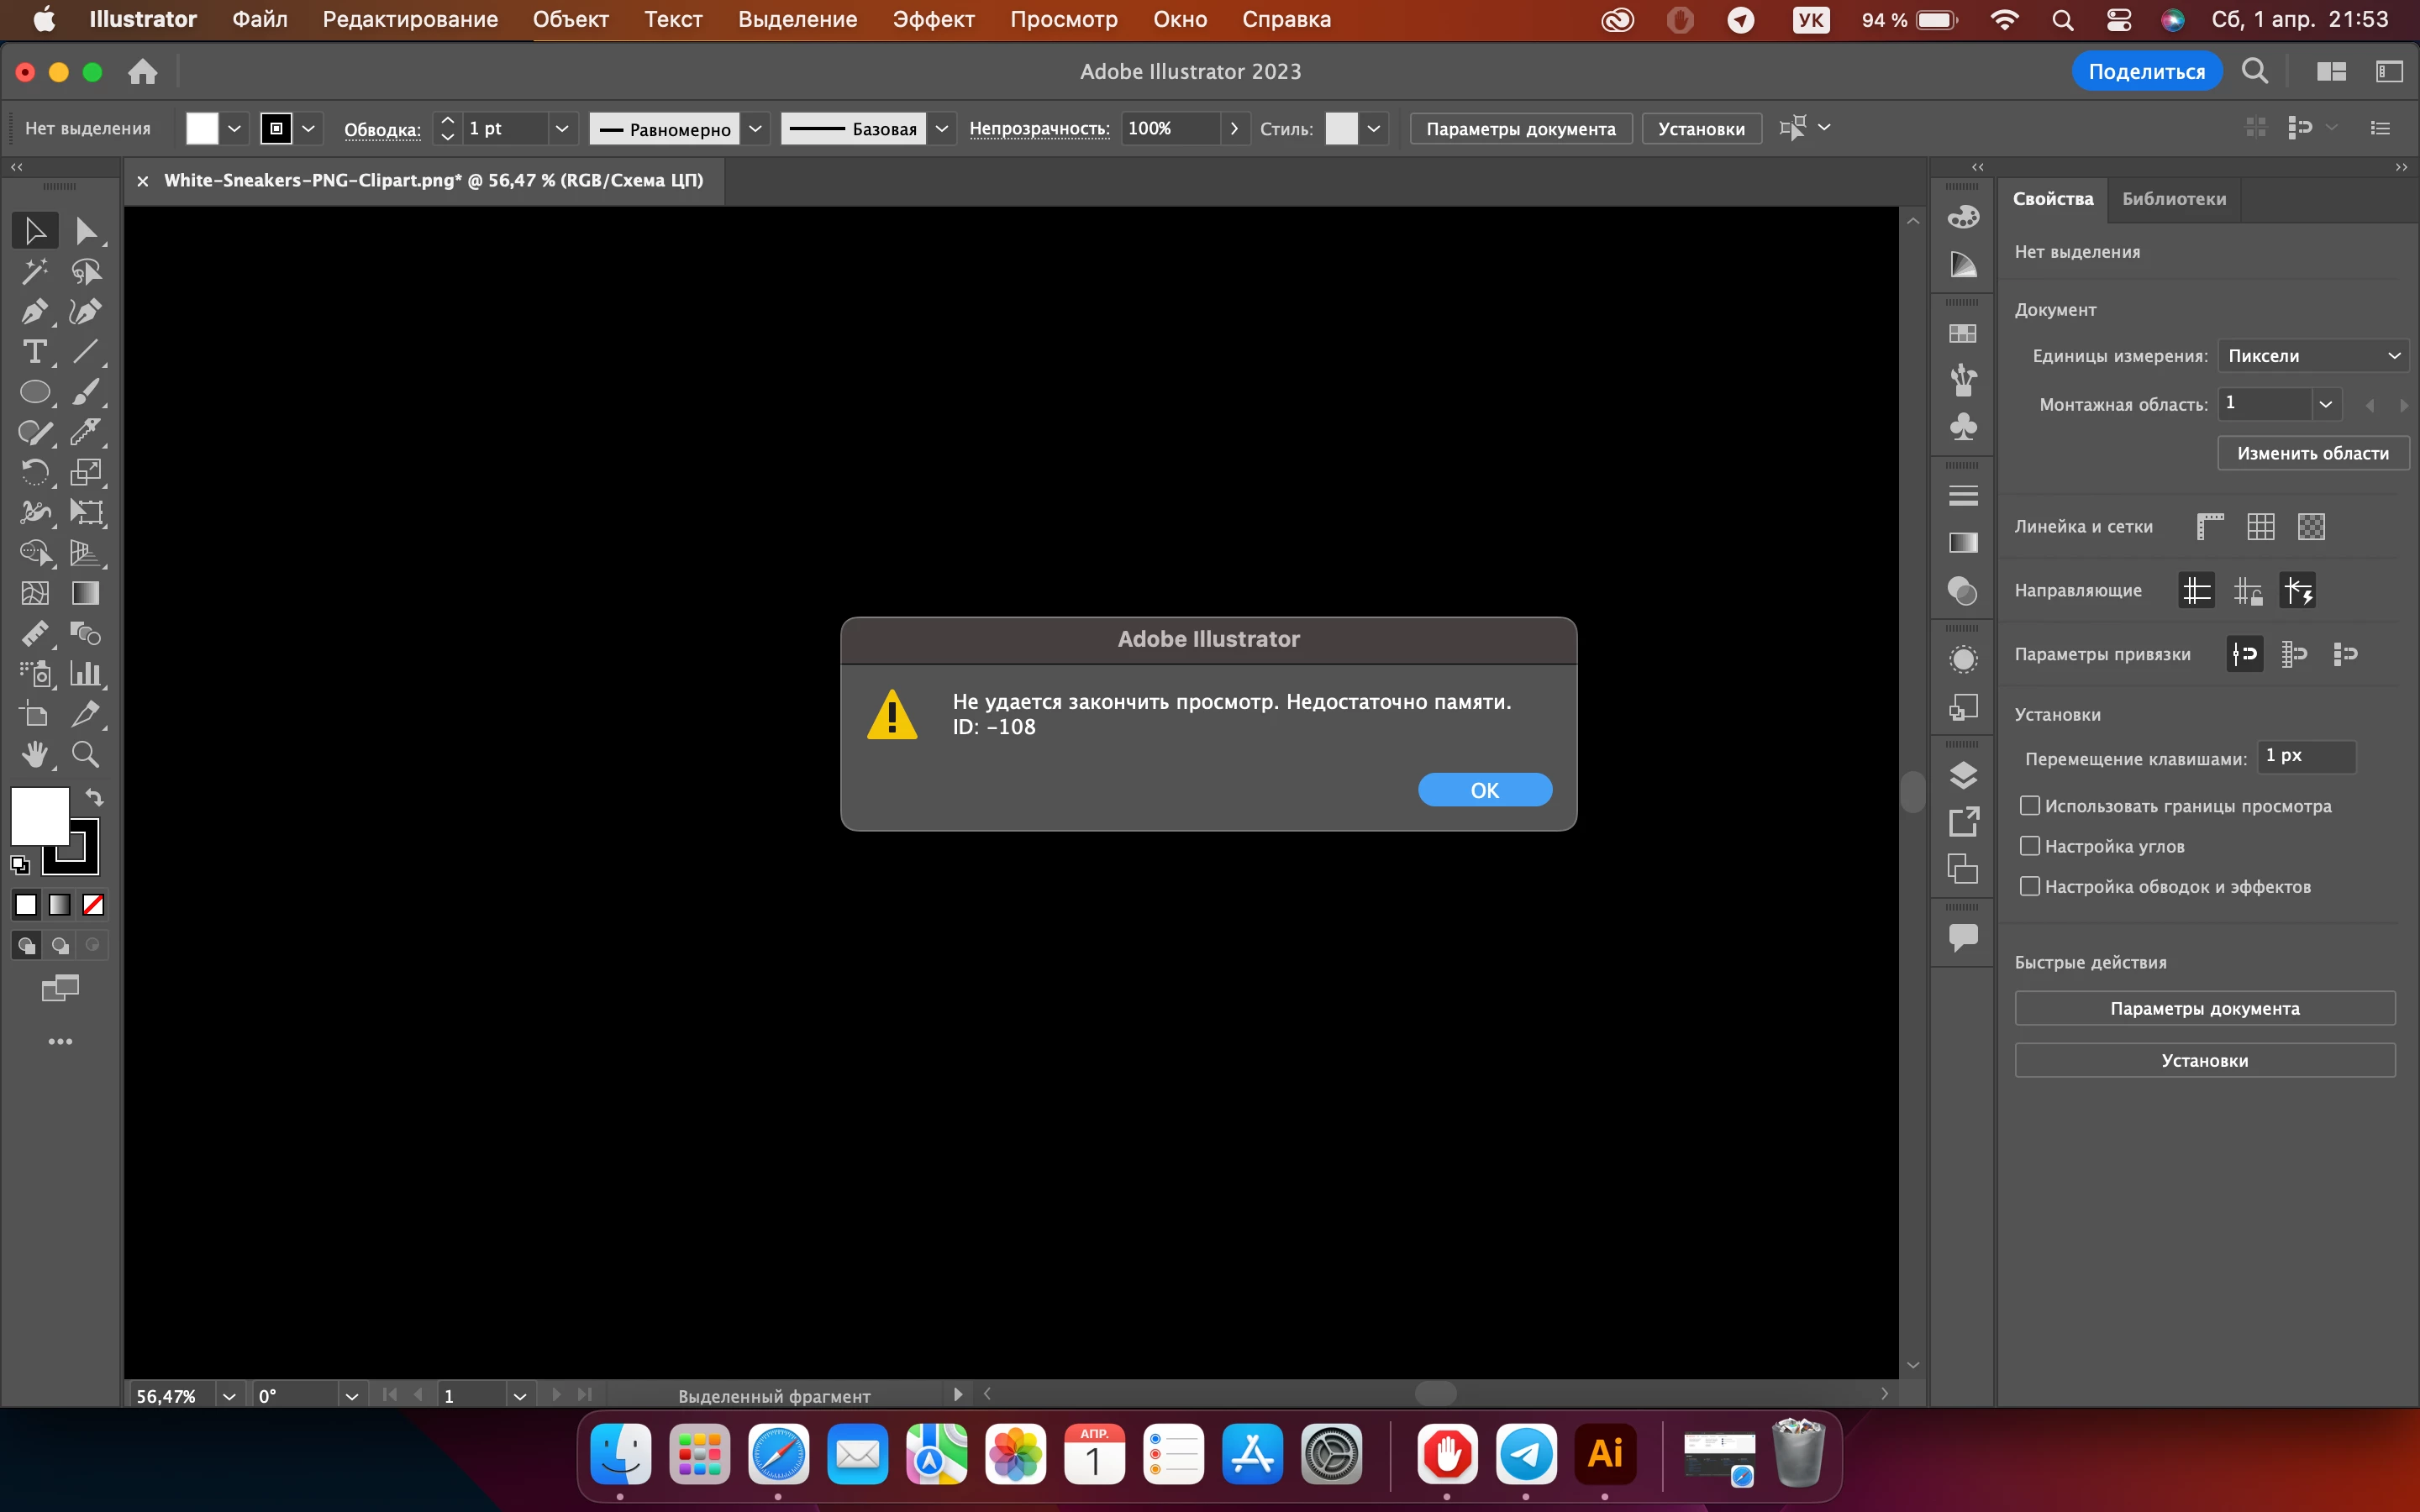
Task: Select the Magic Wand tool
Action: (x=34, y=271)
